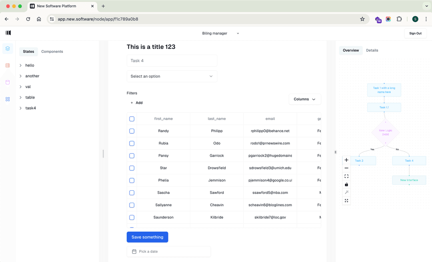Click the fullscreen expand icon in diagram controls
This screenshot has width=432, height=262.
[346, 200]
